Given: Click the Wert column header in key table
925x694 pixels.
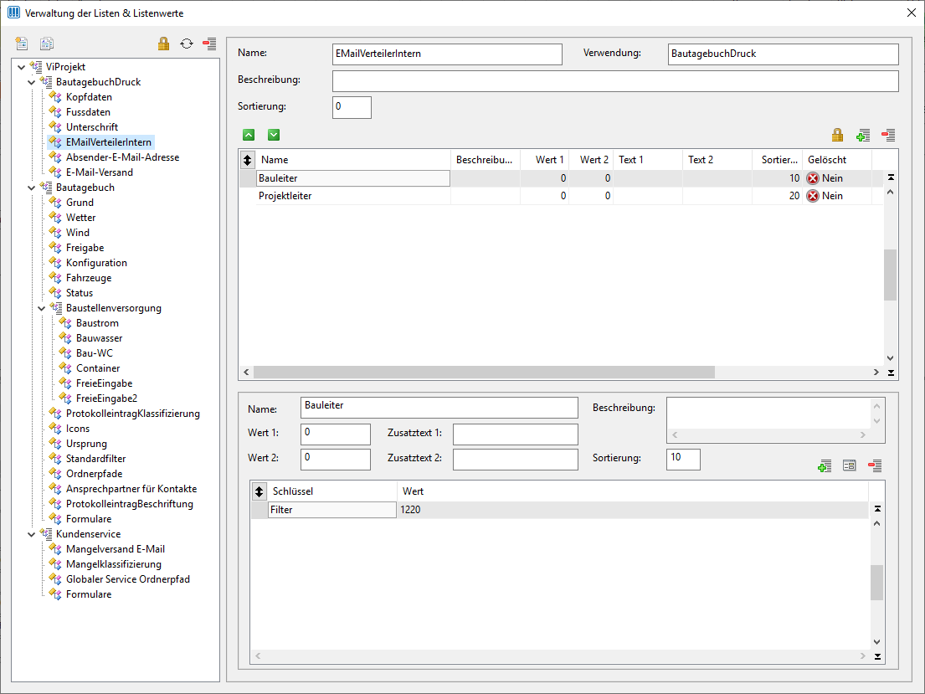Looking at the screenshot, I should [632, 491].
